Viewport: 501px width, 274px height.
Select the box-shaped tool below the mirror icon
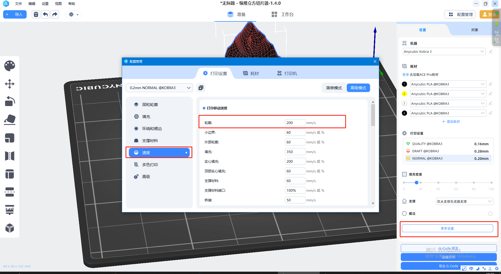pyautogui.click(x=10, y=174)
